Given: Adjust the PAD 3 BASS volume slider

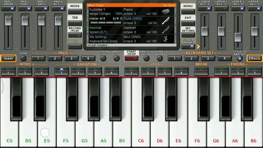Looking at the screenshot, I should click(42, 21).
